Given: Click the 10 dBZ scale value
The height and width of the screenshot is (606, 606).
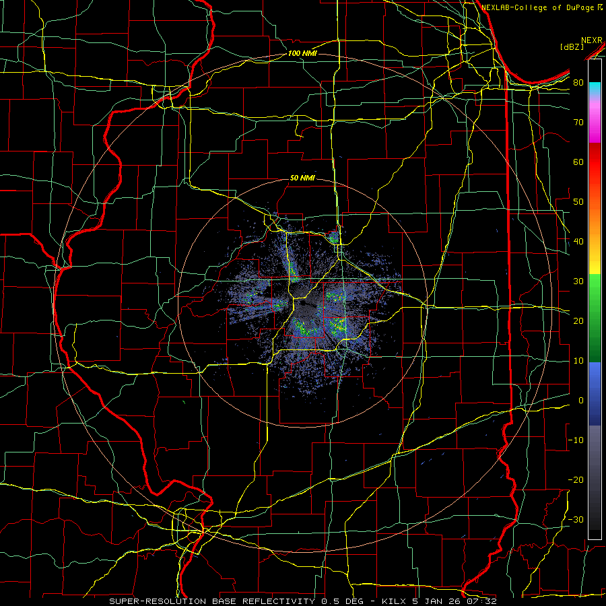Looking at the screenshot, I should (578, 361).
